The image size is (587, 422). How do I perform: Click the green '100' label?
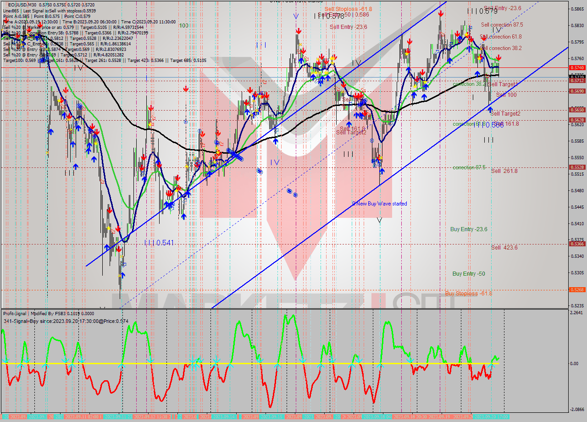[184, 26]
